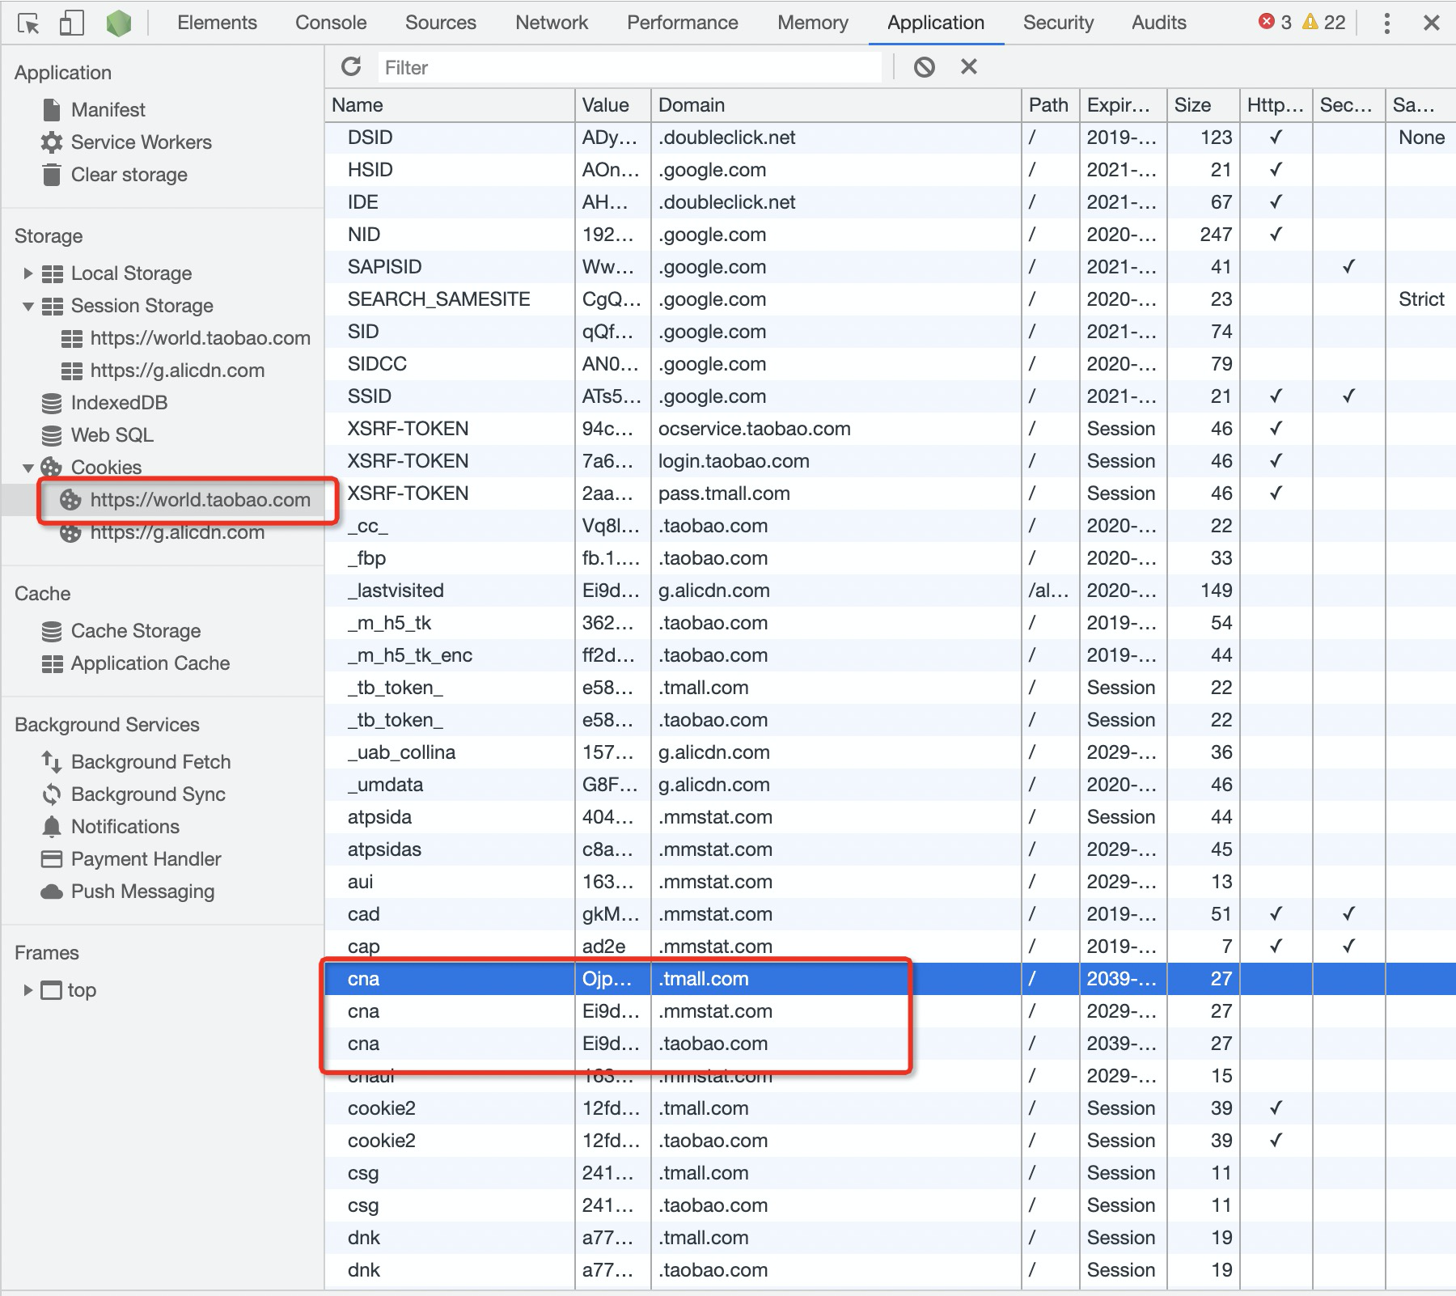Switch to the Memory tab

(x=813, y=23)
